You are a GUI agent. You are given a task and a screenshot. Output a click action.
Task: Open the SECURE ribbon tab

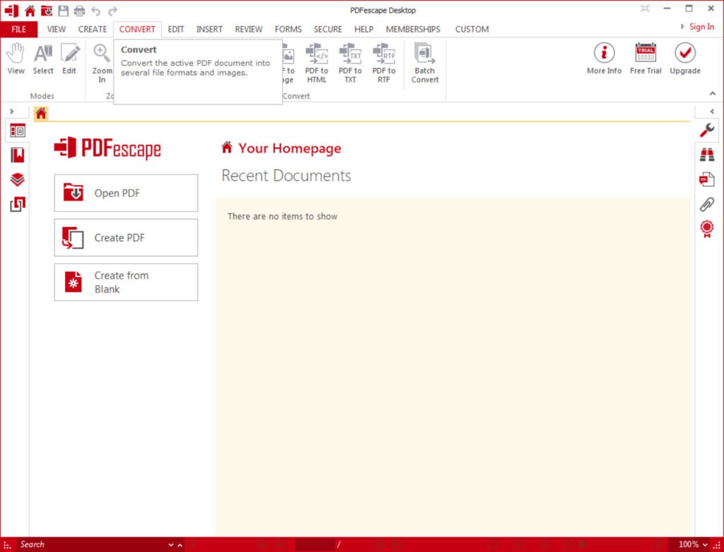coord(328,29)
